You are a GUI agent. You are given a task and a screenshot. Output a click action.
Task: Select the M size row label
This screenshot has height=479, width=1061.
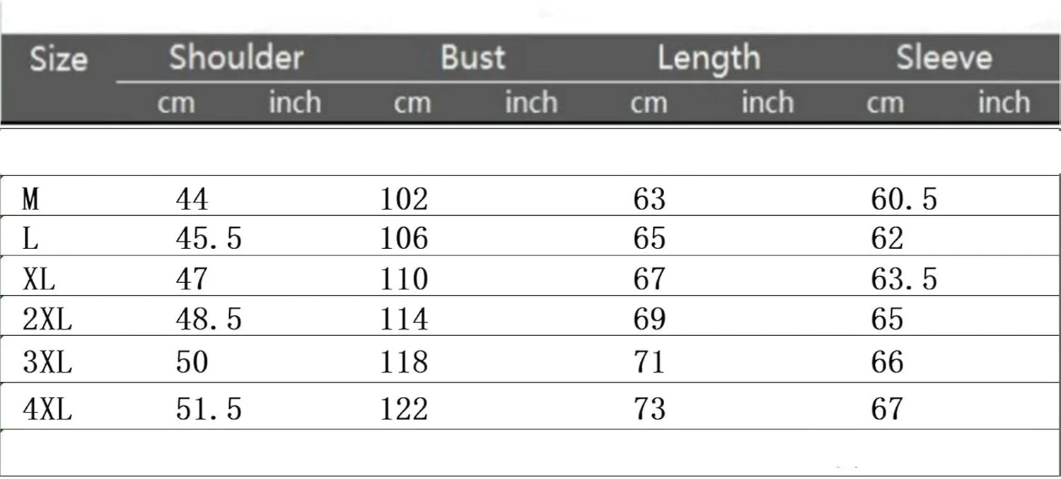pos(30,200)
